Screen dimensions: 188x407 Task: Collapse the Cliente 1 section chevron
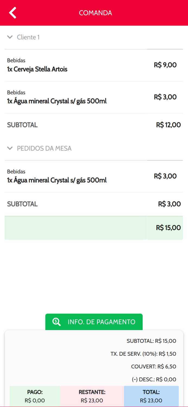pyautogui.click(x=10, y=37)
